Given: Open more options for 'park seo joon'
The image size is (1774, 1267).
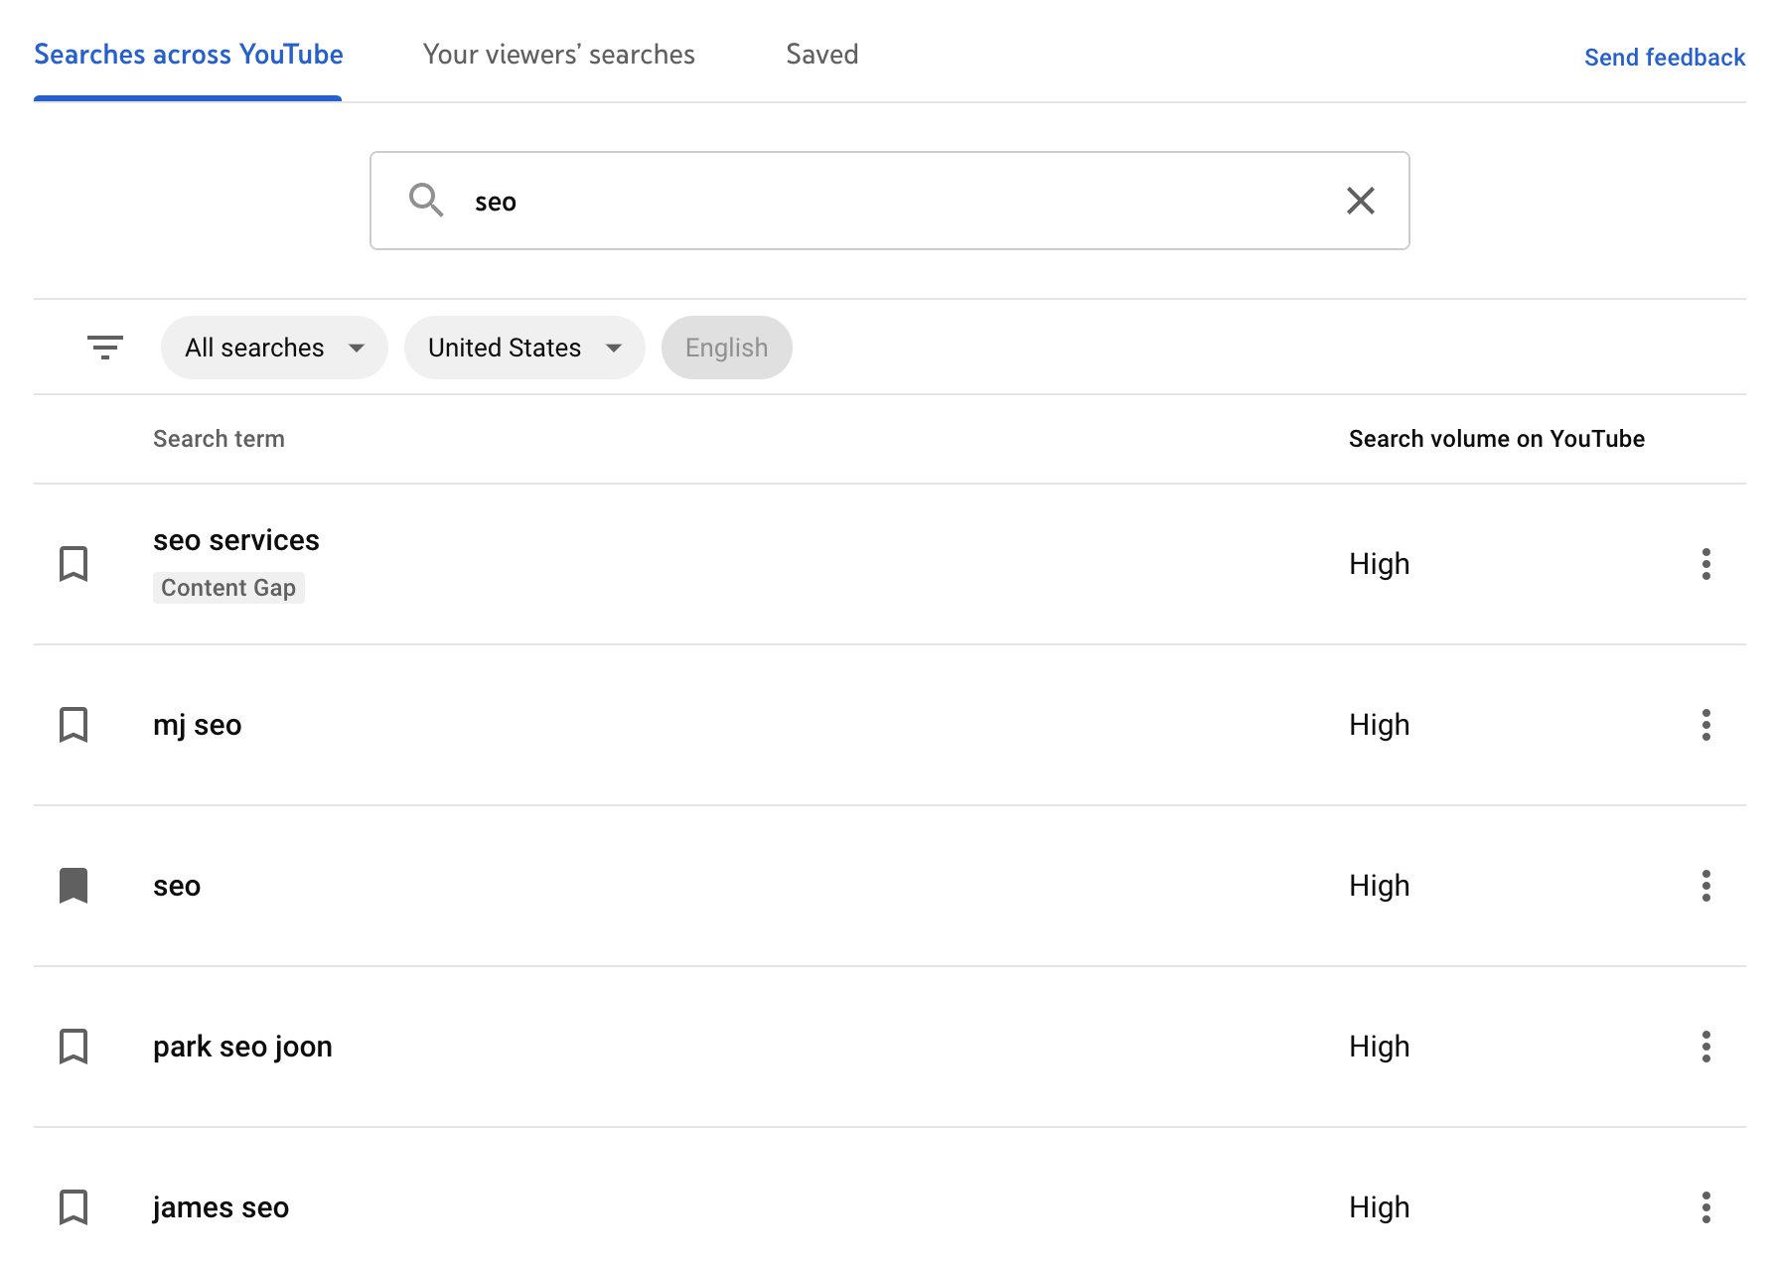Looking at the screenshot, I should tap(1705, 1047).
